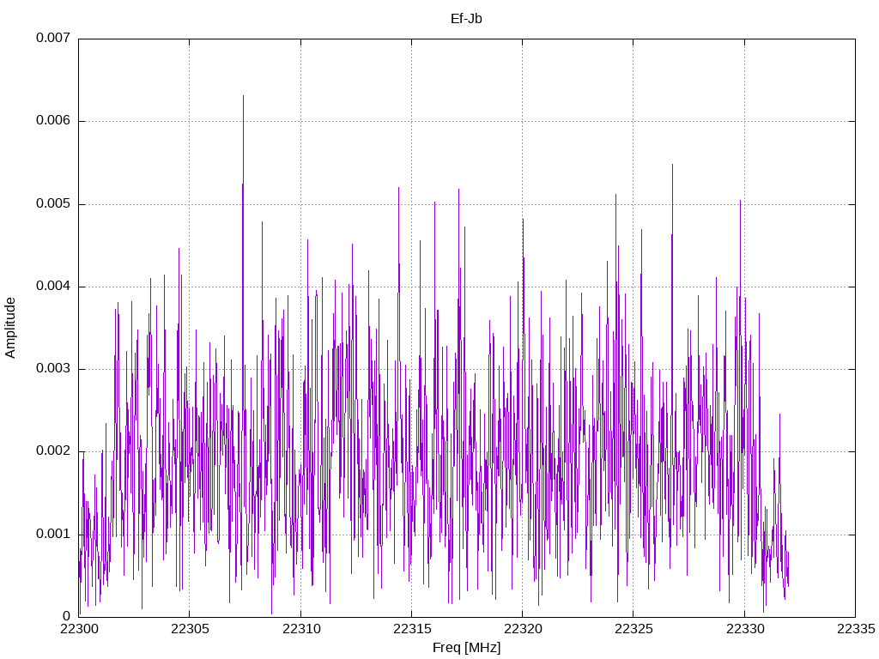
Task: Click the y-axis tick label 0.003
Action: click(53, 368)
